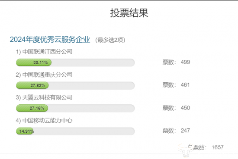Select option 4) 中国移动云能力中心
This screenshot has height=159, width=238.
[x=44, y=121]
